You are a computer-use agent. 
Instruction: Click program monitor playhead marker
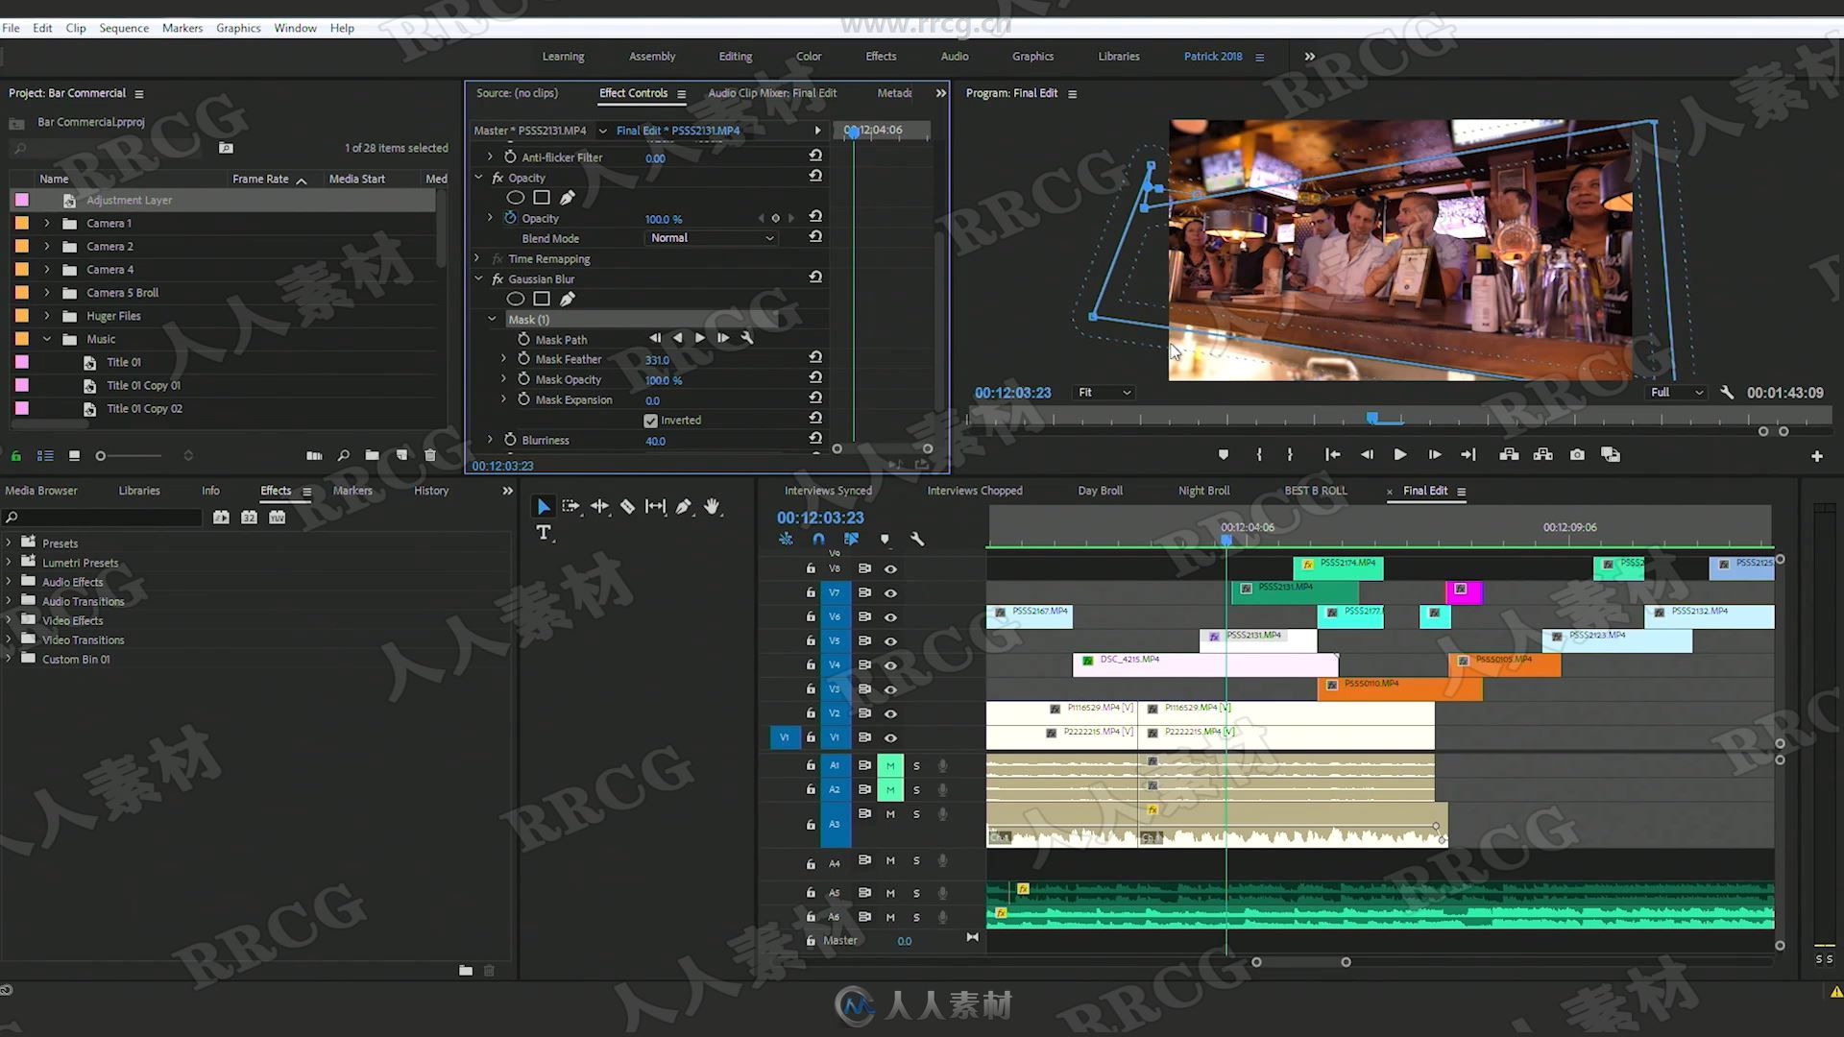(1372, 418)
